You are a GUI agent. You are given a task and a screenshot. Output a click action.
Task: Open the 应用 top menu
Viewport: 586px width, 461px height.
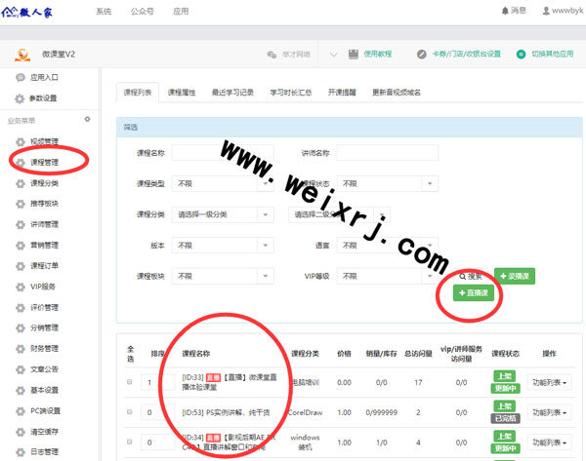[x=181, y=12]
